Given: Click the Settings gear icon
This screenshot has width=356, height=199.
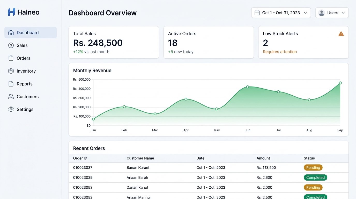Looking at the screenshot, I should [x=11, y=109].
